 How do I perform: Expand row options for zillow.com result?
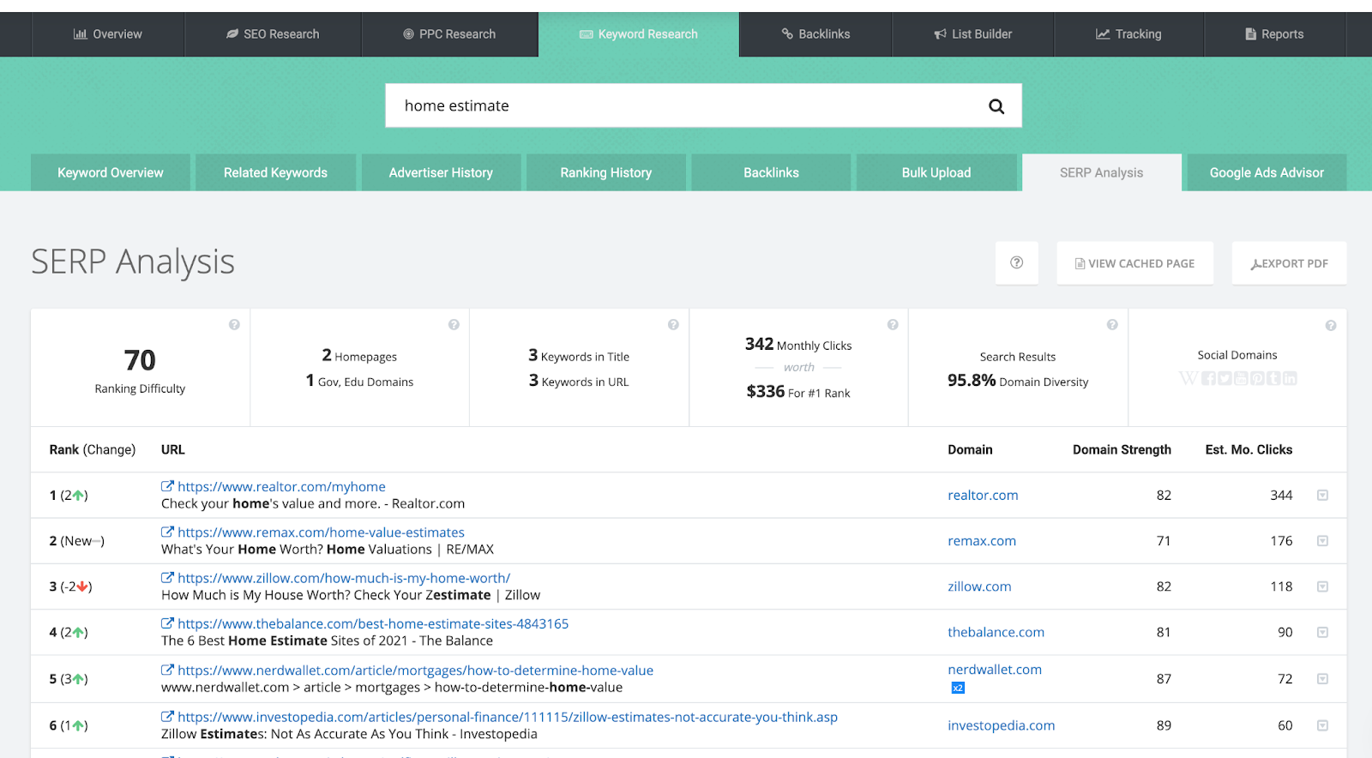coord(1322,587)
